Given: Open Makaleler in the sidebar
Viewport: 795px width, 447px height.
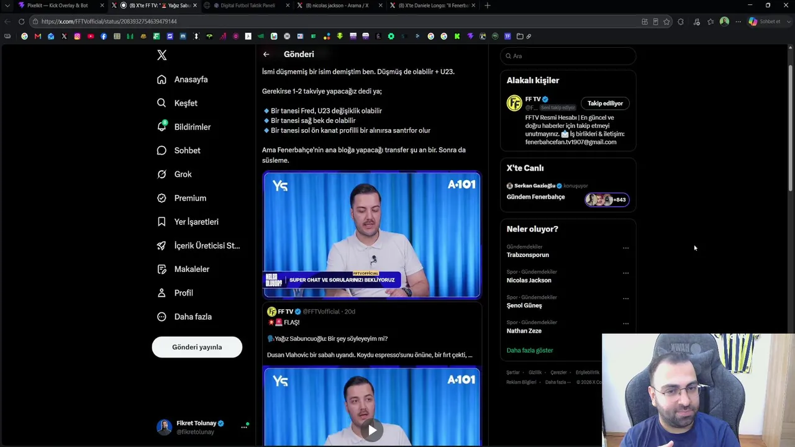Looking at the screenshot, I should [x=183, y=269].
